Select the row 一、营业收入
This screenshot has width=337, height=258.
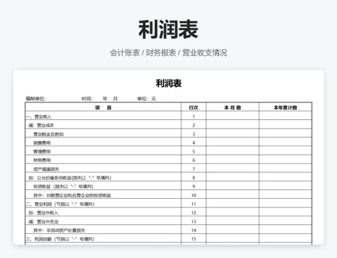point(168,116)
